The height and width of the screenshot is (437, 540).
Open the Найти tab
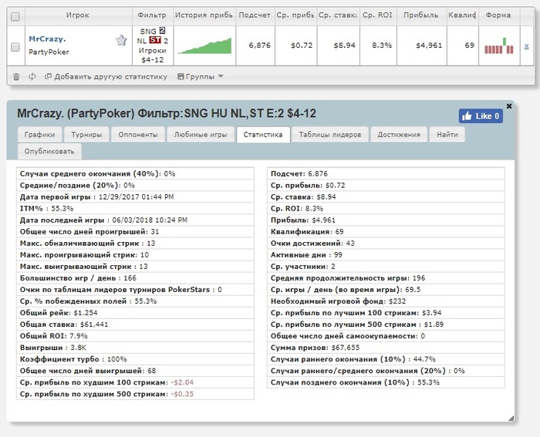click(447, 135)
